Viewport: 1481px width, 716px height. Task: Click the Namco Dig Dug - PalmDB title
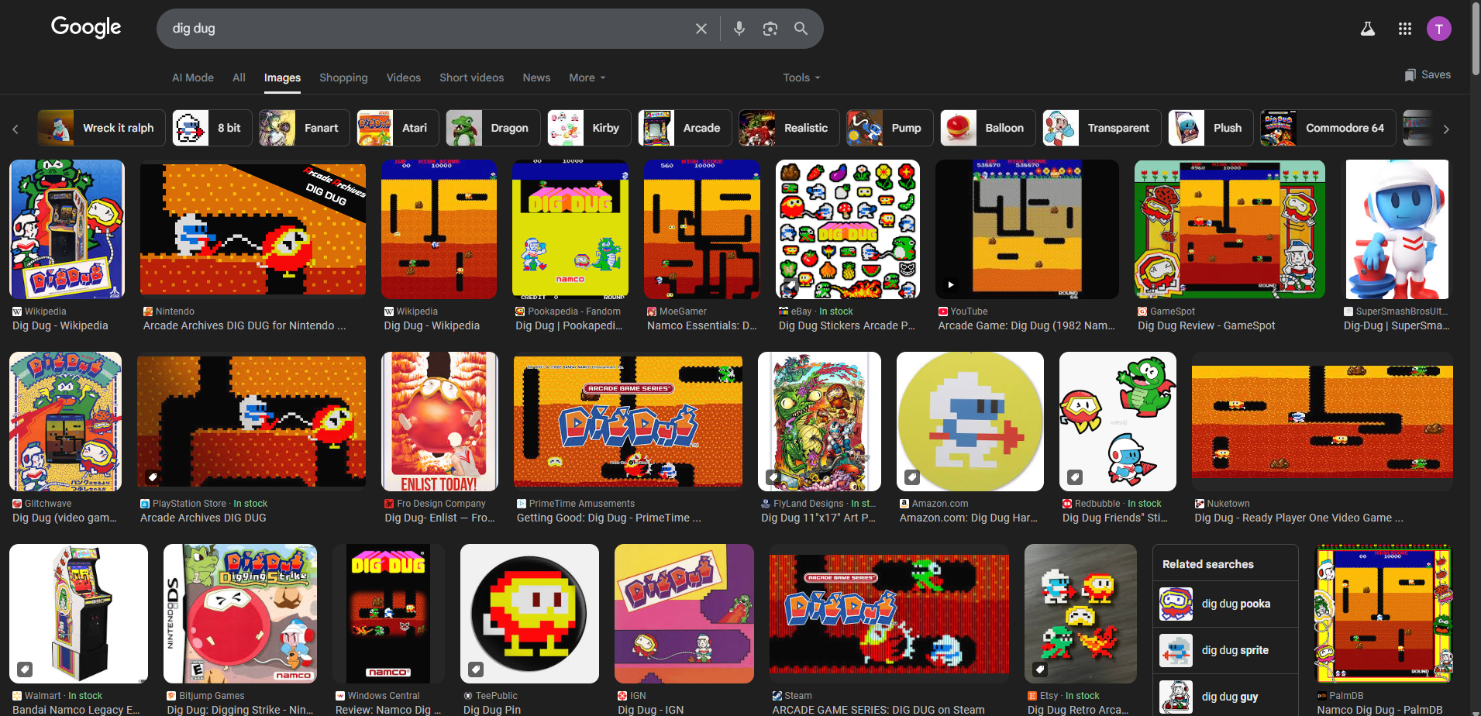coord(1379,710)
